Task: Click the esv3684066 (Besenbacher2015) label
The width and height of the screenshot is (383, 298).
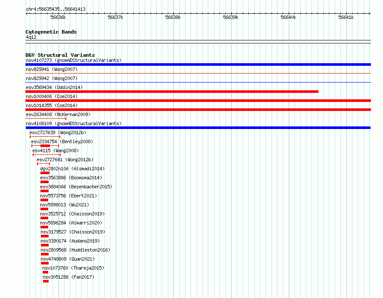Action: point(76,187)
